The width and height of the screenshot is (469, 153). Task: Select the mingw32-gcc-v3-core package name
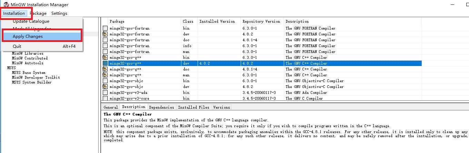129,98
